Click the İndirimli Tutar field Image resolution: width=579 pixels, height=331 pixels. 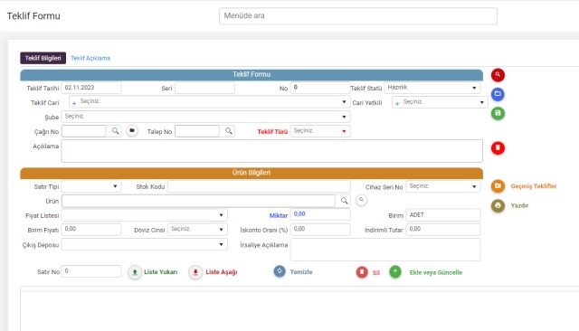coord(443,229)
